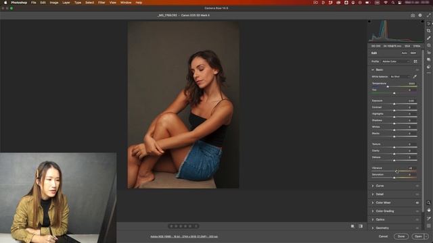The width and height of the screenshot is (433, 243).
Task: Open the Window menu
Action: pos(126,3)
